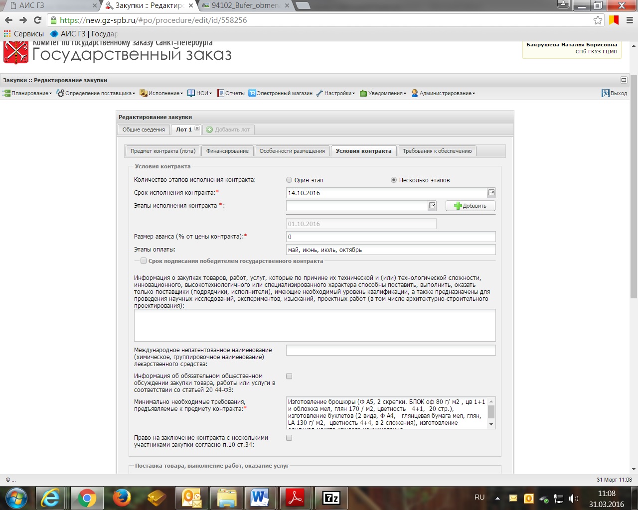Open the Планирование menu

click(x=28, y=93)
